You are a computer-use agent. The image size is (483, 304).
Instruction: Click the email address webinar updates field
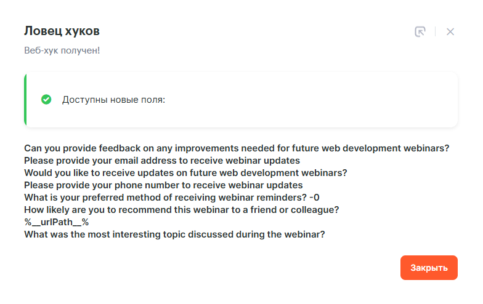click(161, 161)
